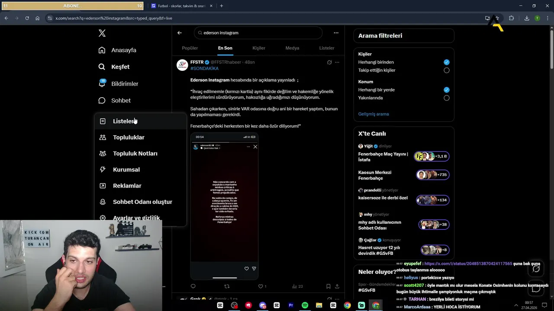Open Gelişmiş arama link
This screenshot has width=554, height=311.
374,114
